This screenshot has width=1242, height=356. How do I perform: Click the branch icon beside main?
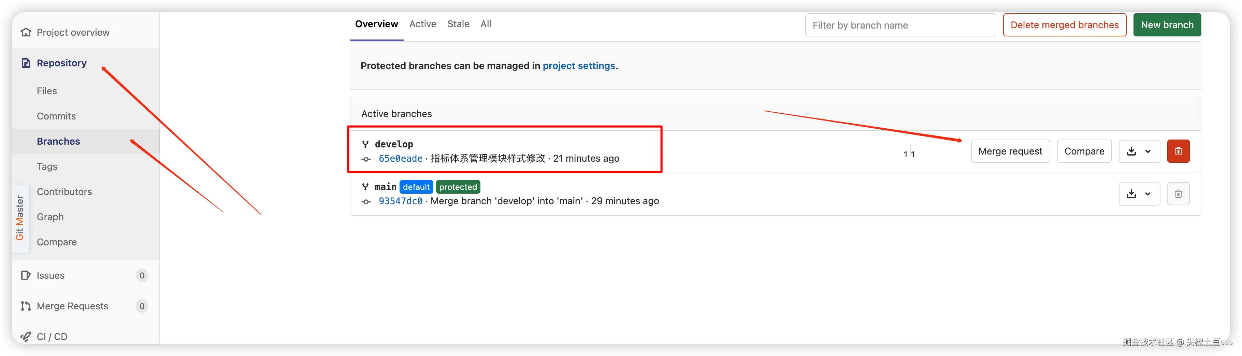tap(365, 187)
